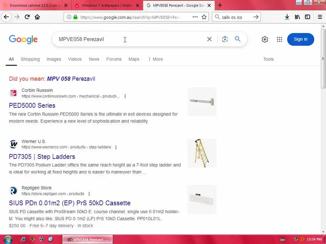The height and width of the screenshot is (244, 326).
Task: Click the browser forward arrow
Action: pos(17,17)
